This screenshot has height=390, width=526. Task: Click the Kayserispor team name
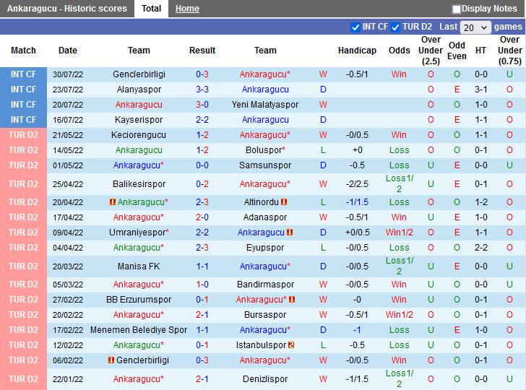pos(139,120)
